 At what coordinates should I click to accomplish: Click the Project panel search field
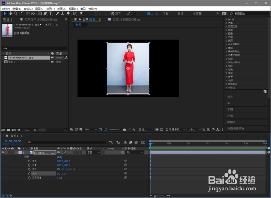34,48
